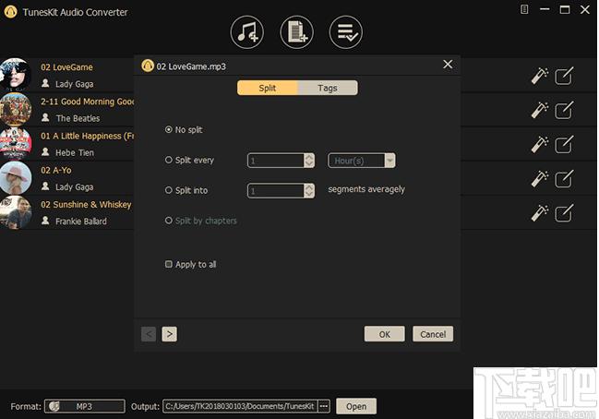Screen dimensions: 599x419
Task: Select the No split radio option
Action: 169,129
